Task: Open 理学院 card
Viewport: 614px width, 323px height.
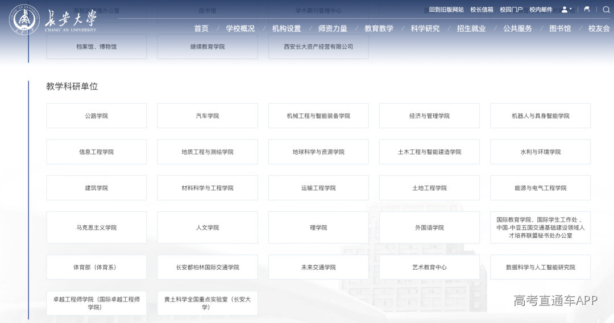Action: tap(318, 228)
